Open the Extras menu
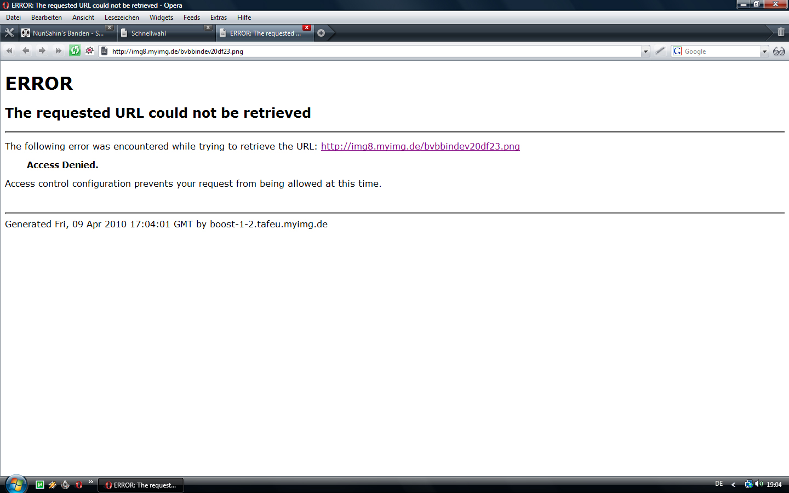 219,18
